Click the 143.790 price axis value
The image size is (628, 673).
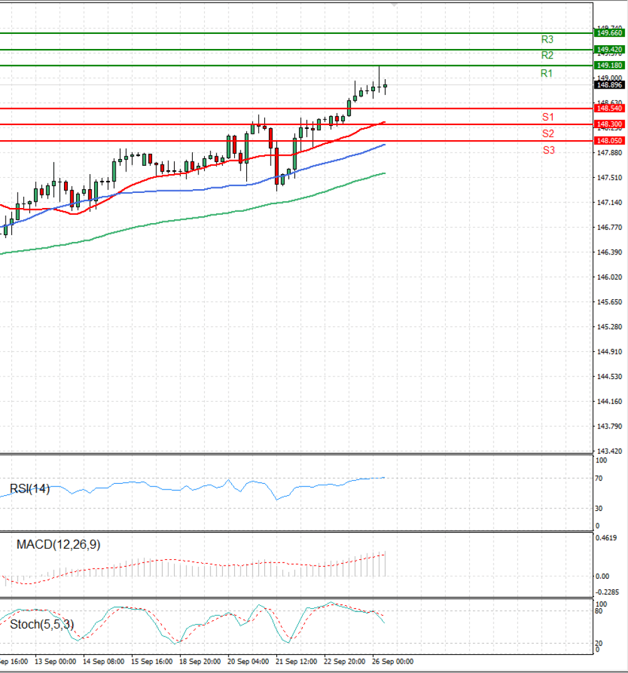pos(610,427)
